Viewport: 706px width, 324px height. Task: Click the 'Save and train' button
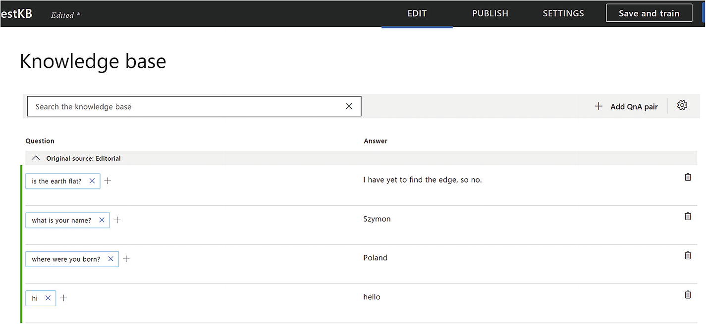[649, 14]
